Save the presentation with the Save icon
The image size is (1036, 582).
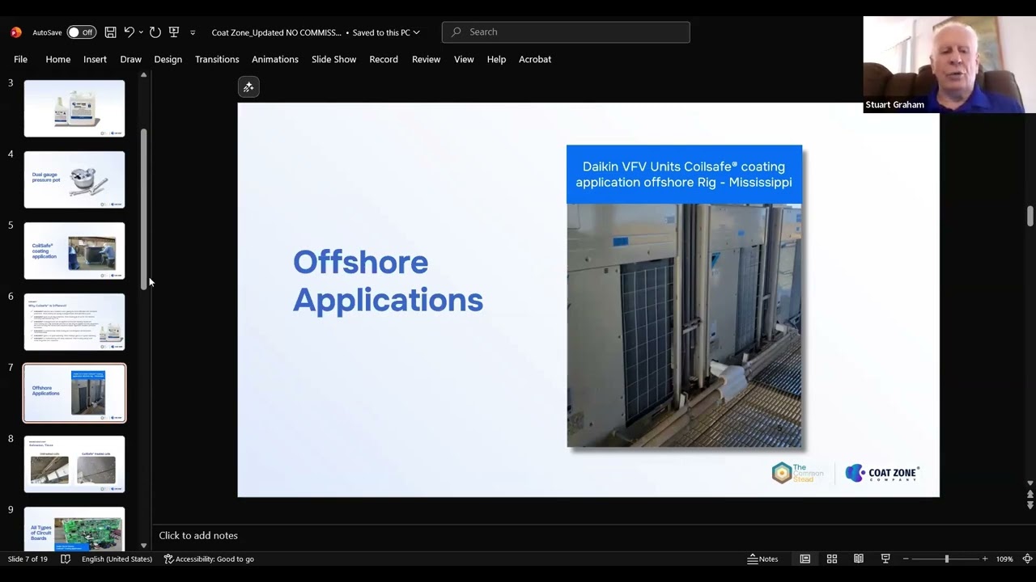[x=111, y=32]
